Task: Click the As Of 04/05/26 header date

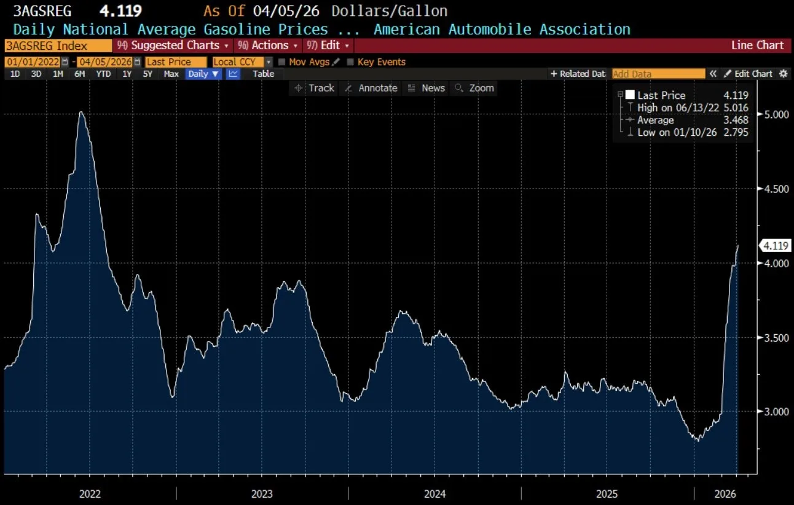Action: [262, 11]
